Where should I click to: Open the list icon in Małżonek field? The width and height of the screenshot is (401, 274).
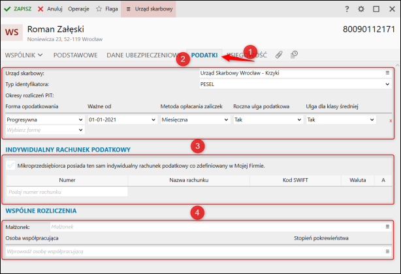coord(387,226)
